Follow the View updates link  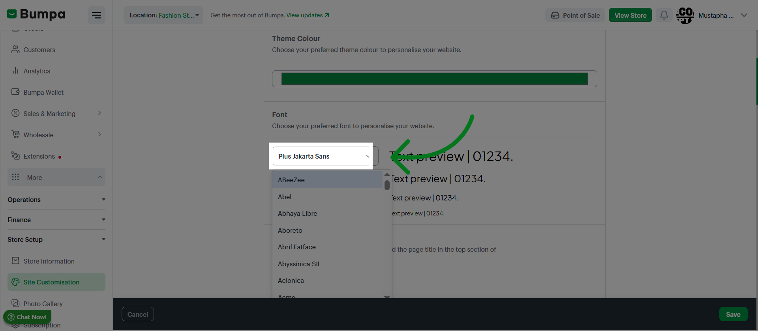point(308,15)
